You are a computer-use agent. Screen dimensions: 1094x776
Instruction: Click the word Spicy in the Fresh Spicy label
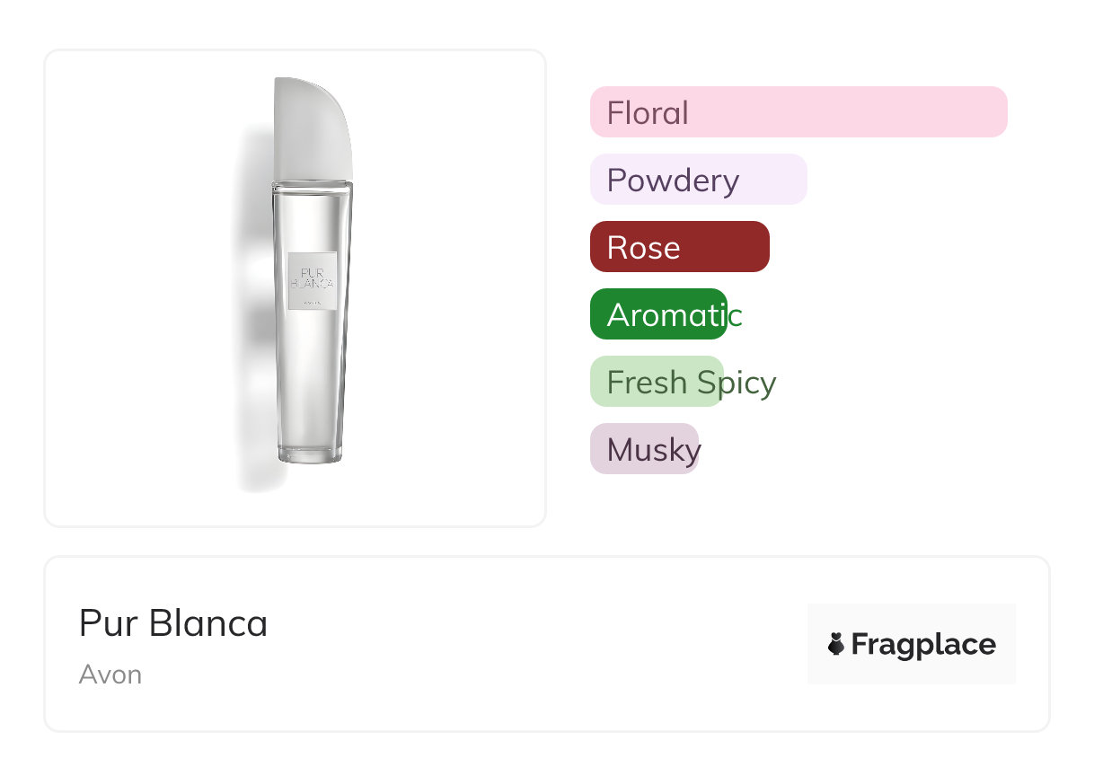click(x=737, y=383)
